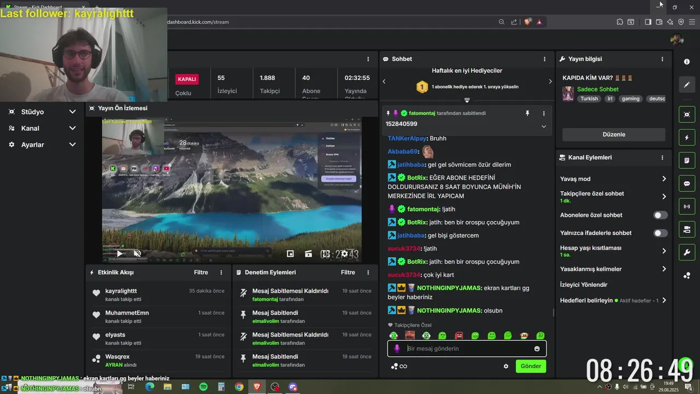Viewport: 700px width, 394px height.
Task: Select İzleyici Yönlendir option
Action: (x=584, y=285)
